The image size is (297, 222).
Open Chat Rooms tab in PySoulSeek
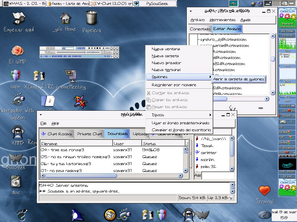[x=57, y=134]
